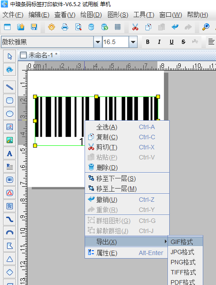
Task: Select the barcode drawing tool
Action: 10,180
